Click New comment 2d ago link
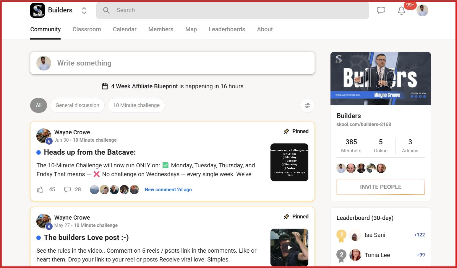 tap(168, 189)
